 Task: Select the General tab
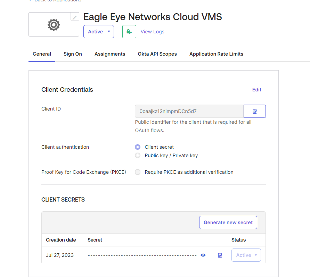pyautogui.click(x=42, y=54)
